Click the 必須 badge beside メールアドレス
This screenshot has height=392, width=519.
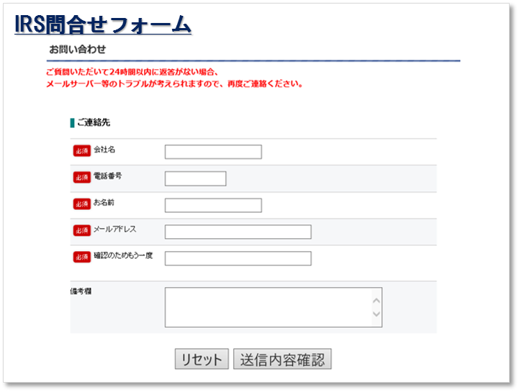pyautogui.click(x=82, y=230)
